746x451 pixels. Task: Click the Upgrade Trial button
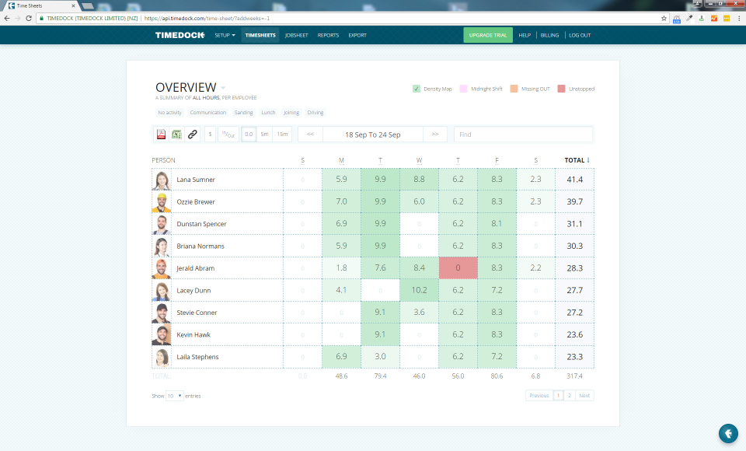pos(488,35)
